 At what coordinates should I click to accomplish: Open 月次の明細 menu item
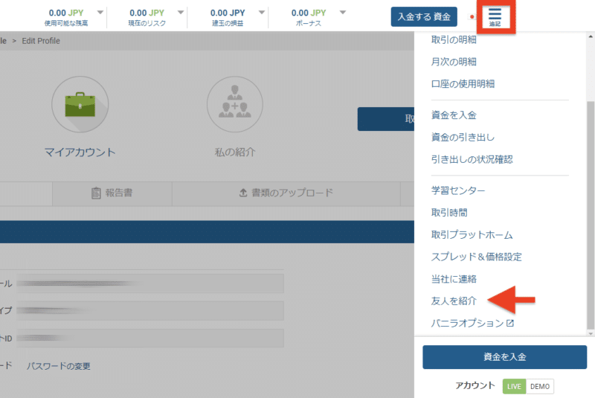coord(454,62)
